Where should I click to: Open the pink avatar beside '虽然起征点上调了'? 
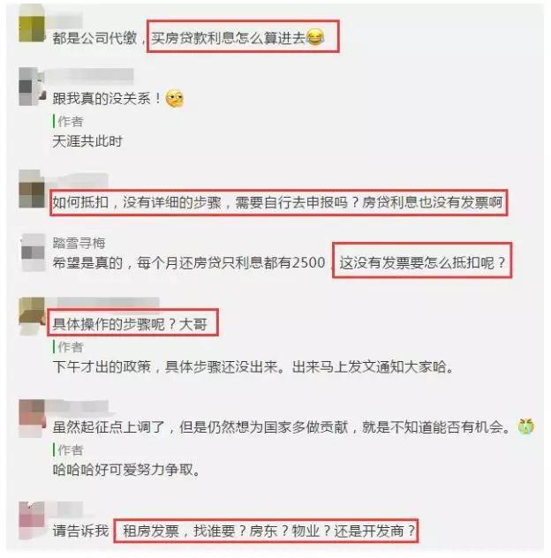coord(32,418)
